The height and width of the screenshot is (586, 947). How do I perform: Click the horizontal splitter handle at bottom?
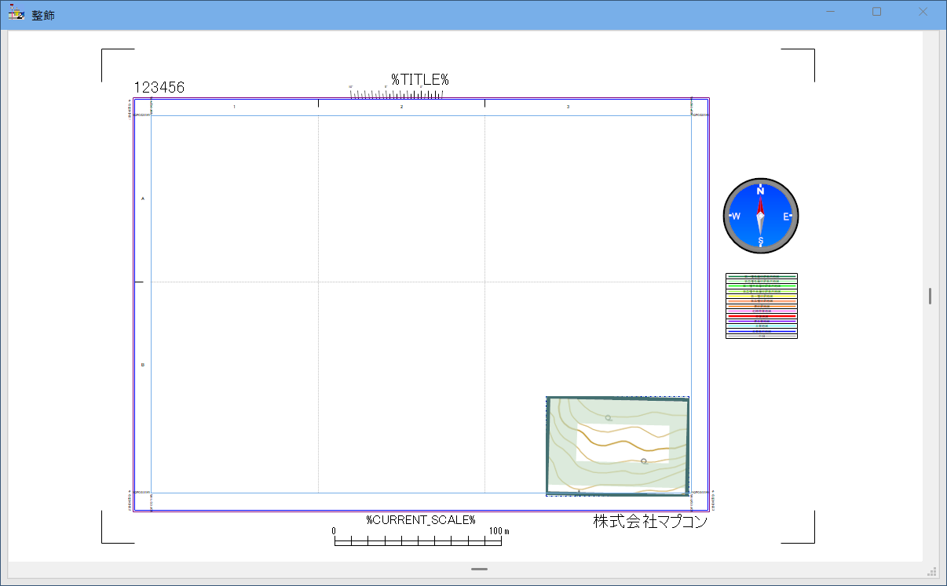pos(479,569)
